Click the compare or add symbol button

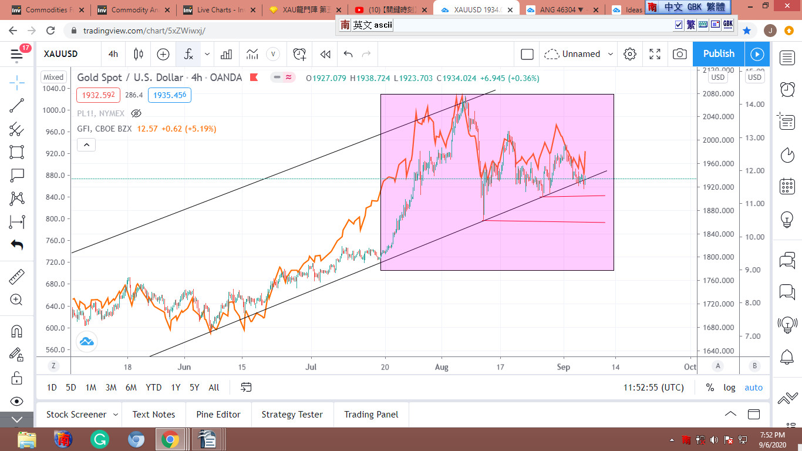pyautogui.click(x=163, y=54)
